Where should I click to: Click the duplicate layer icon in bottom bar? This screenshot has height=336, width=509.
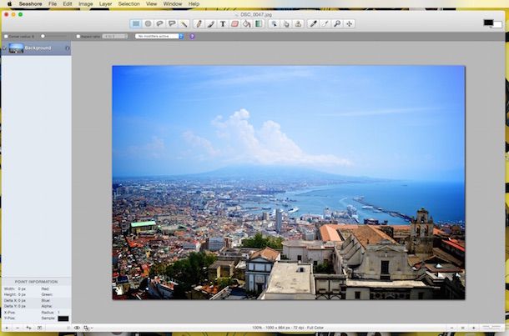pos(28,328)
